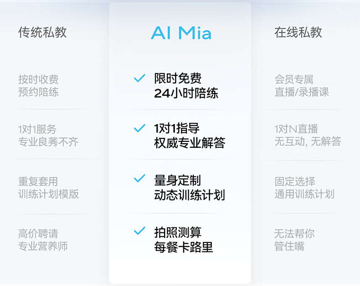Screen dimensions: 360x286
Task: Click the 通用训练计划 text
Action: pos(304,194)
